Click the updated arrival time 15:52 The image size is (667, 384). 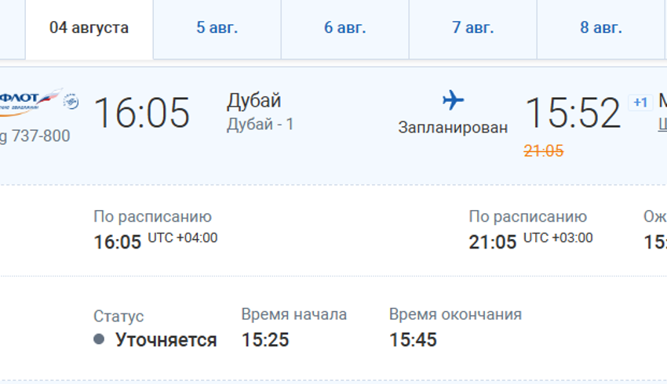click(x=572, y=113)
